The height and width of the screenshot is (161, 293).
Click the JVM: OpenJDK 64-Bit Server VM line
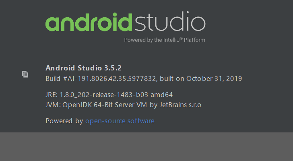pyautogui.click(x=123, y=105)
